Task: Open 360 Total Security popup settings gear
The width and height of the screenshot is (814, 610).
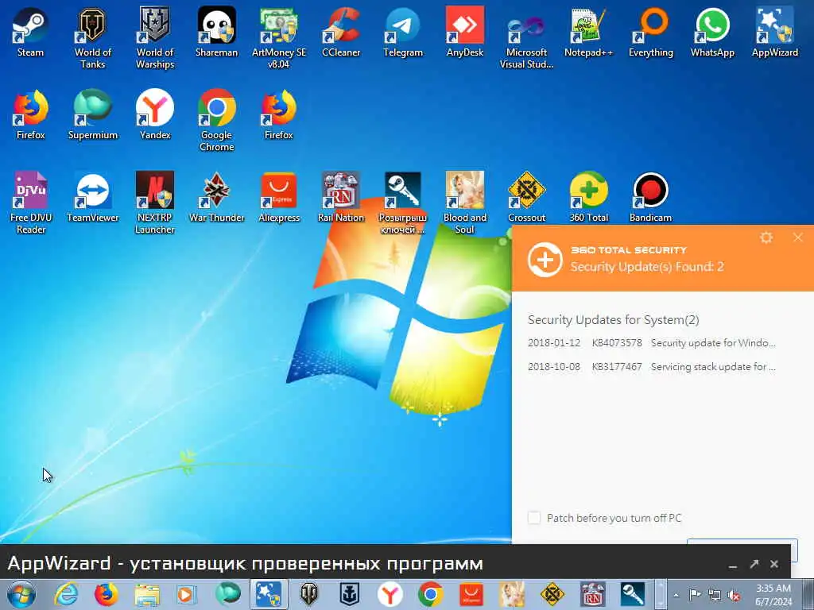Action: click(766, 237)
